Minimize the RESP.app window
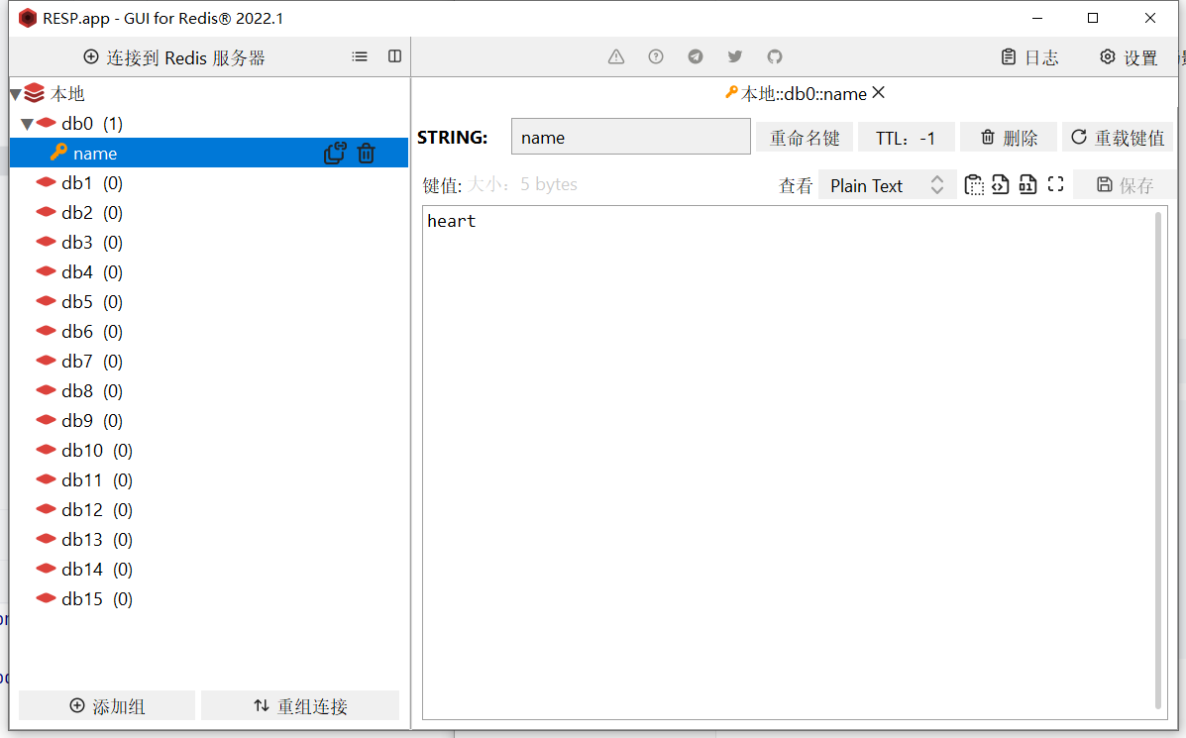This screenshot has width=1186, height=738. coord(1037,18)
